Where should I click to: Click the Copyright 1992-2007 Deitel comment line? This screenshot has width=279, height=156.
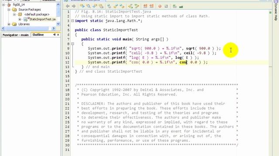point(143,90)
